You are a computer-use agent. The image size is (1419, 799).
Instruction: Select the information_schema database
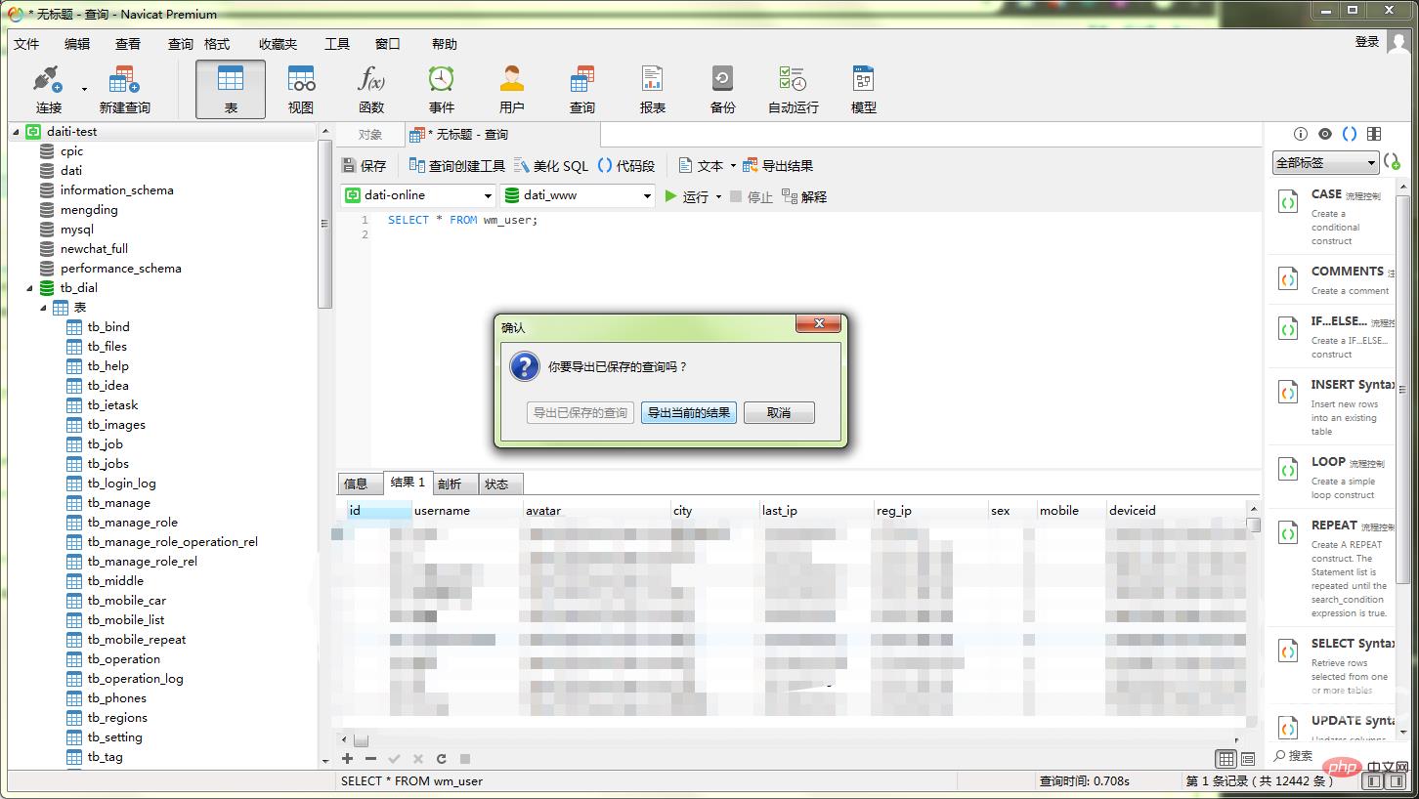[116, 190]
